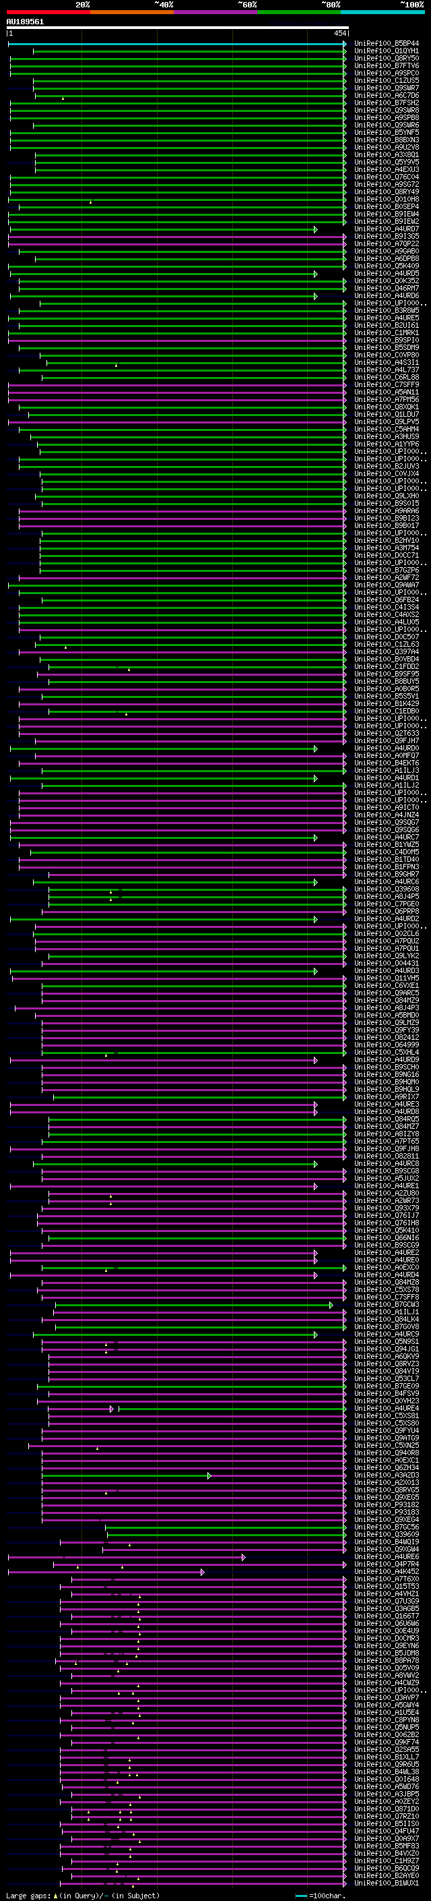The width and height of the screenshot is (431, 1901).
Task: Select hit label UniRef100_Q8RY49
Action: 386,192
